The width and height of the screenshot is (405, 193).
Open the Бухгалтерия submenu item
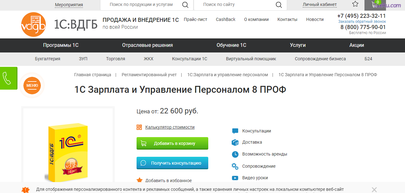click(47, 59)
